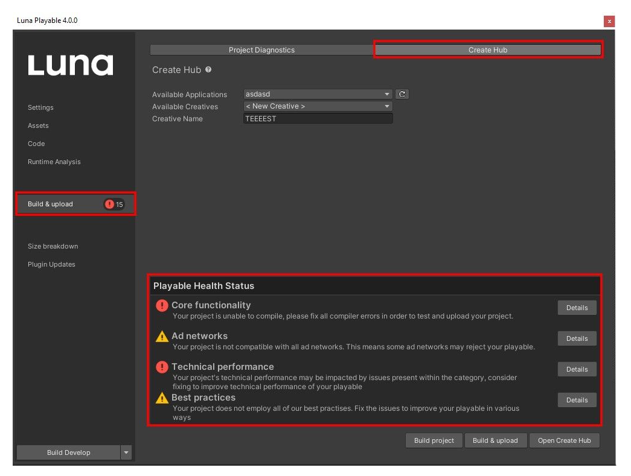
Task: Click the Ad networks title text
Action: [x=200, y=335]
